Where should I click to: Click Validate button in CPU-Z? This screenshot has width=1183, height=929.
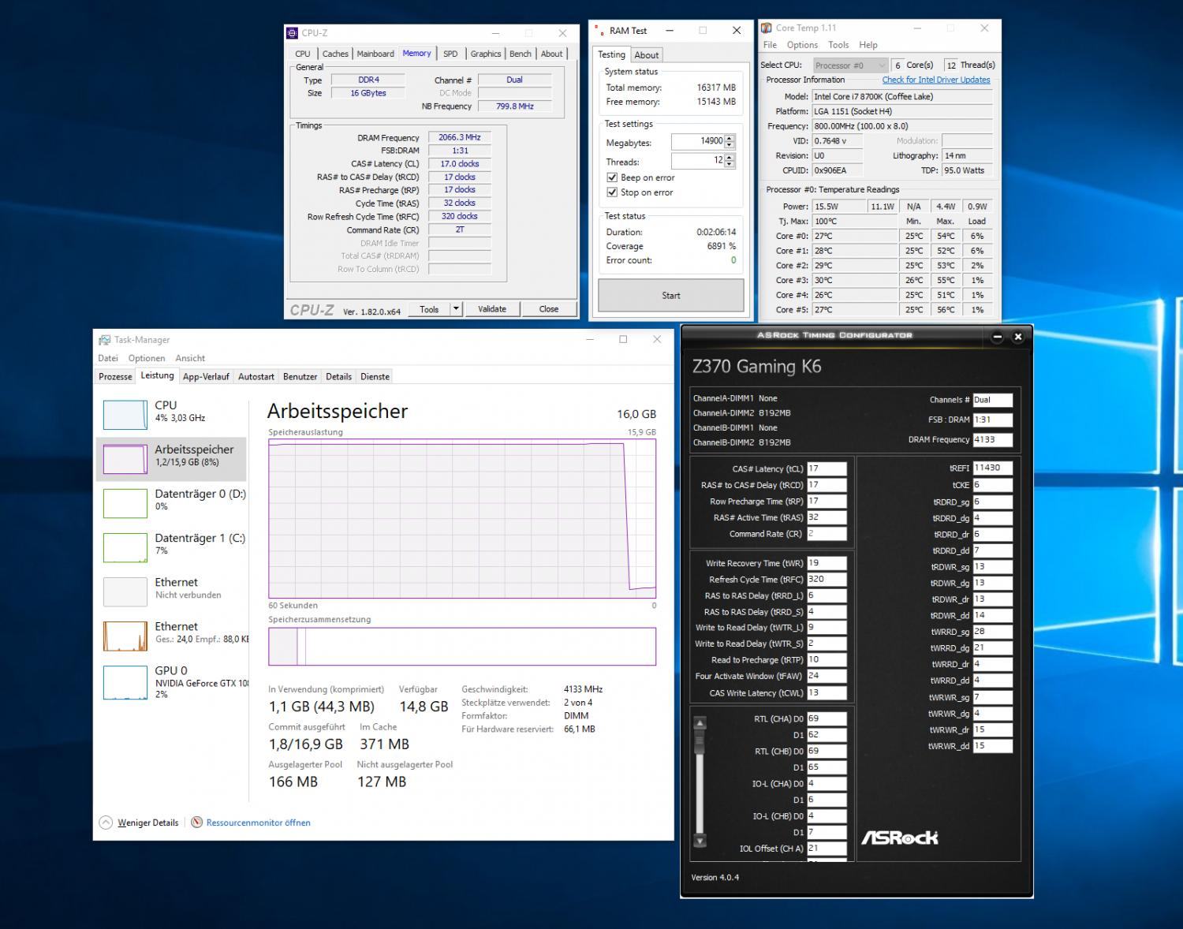click(x=492, y=309)
